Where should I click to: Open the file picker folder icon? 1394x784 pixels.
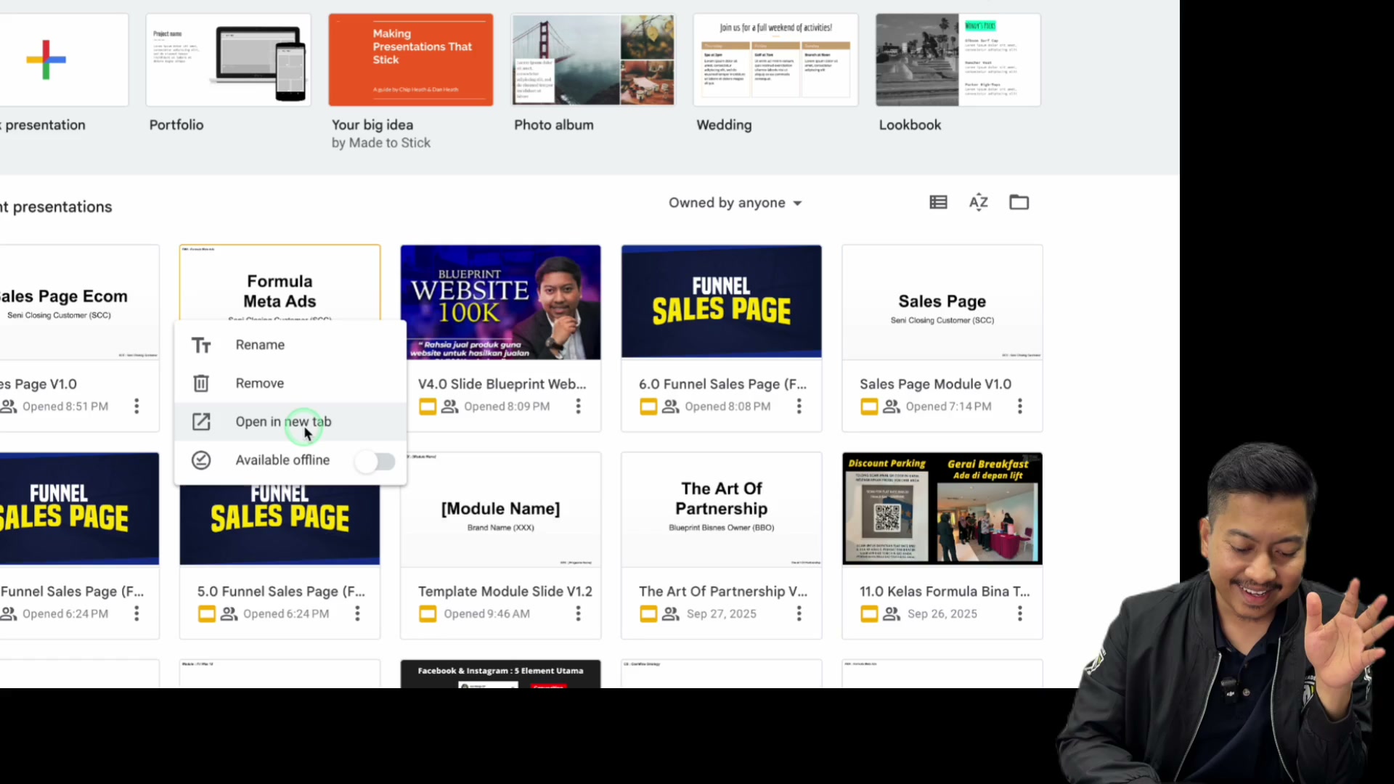click(1019, 203)
